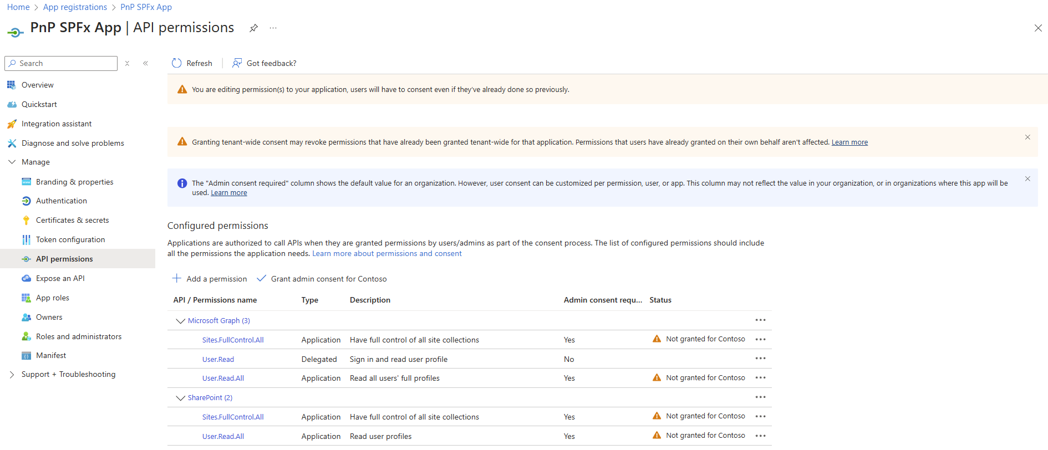Collapse the SharePoint (2) group
This screenshot has width=1048, height=450.
(x=180, y=398)
